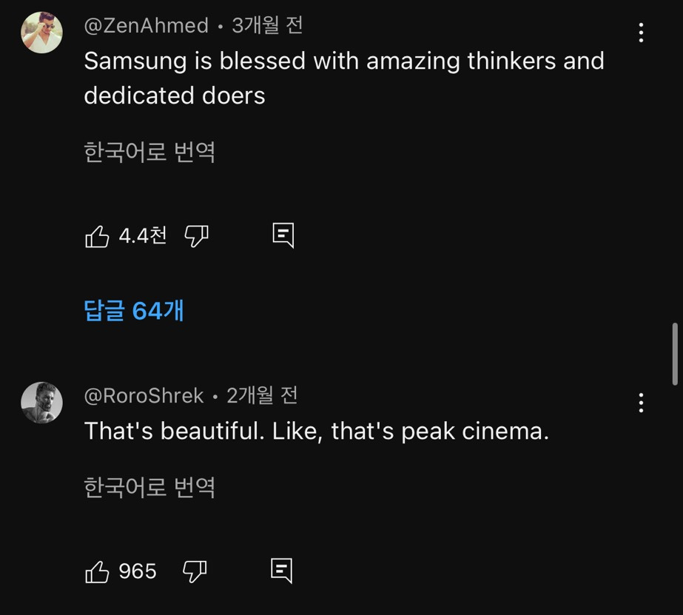The width and height of the screenshot is (683, 615).
Task: Click ZenAhmed's profile avatar
Action: pos(41,33)
